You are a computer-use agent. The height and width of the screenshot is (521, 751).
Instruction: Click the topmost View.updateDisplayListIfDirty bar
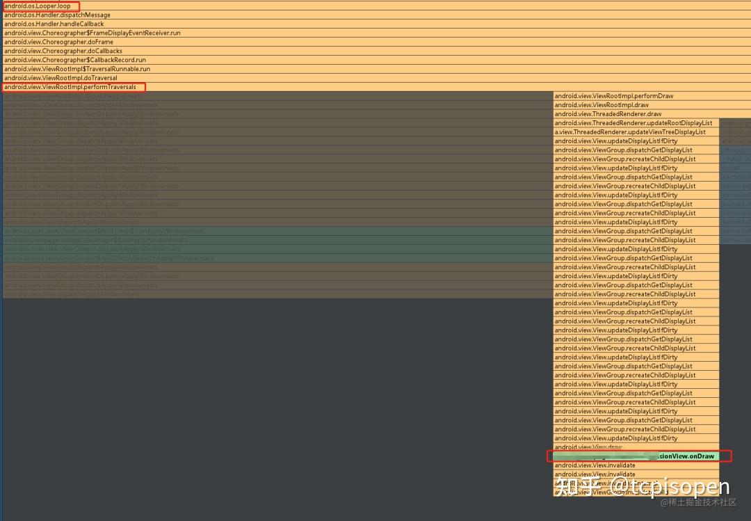click(x=636, y=141)
